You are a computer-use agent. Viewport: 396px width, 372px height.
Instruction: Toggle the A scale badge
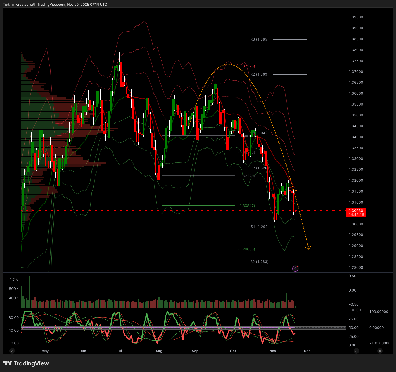click(x=357, y=351)
